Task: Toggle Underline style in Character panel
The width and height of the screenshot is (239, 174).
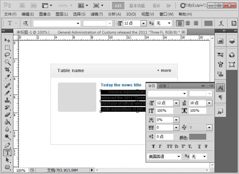Action: pos(199,146)
